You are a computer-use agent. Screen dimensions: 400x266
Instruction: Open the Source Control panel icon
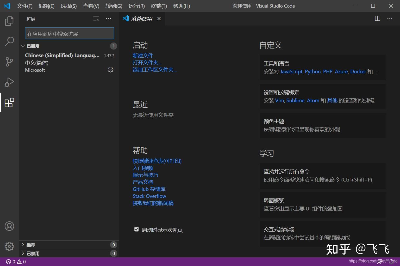(x=9, y=62)
